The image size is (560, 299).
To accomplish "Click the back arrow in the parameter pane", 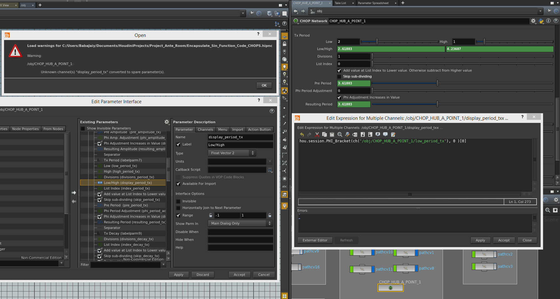I will pos(295,11).
